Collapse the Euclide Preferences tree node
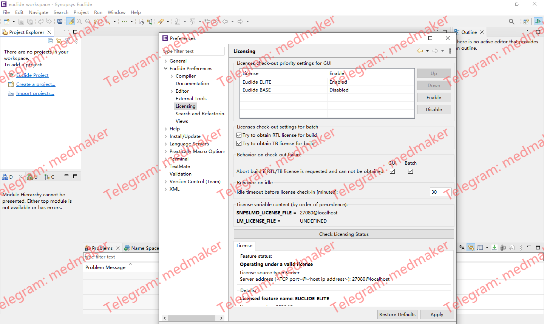The image size is (544, 324). click(x=166, y=69)
